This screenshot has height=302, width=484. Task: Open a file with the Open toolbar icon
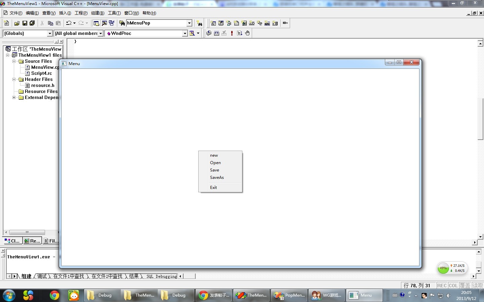17,23
